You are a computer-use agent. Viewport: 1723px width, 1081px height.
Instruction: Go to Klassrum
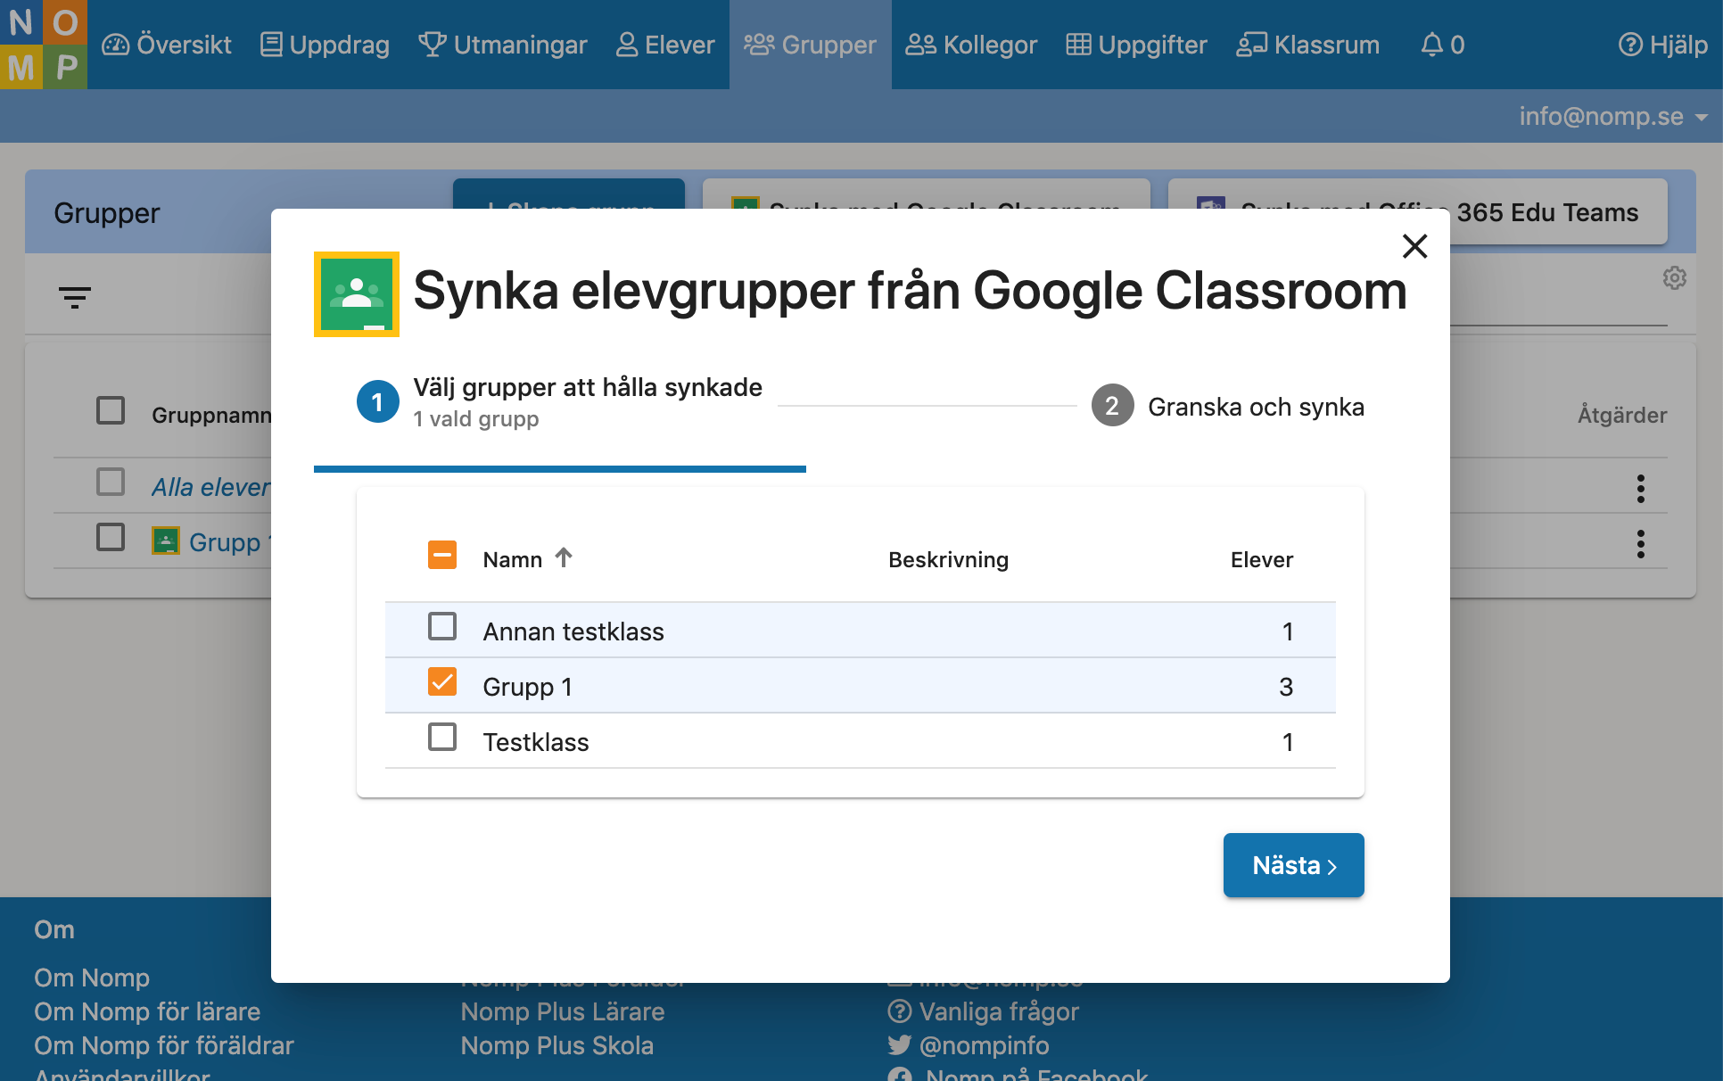[x=1308, y=45]
